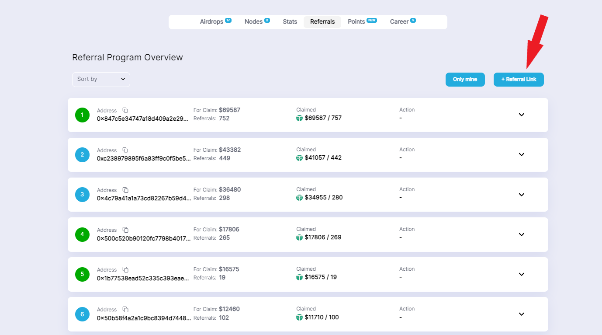Select the Referrals tab
This screenshot has width=602, height=335.
coord(322,22)
